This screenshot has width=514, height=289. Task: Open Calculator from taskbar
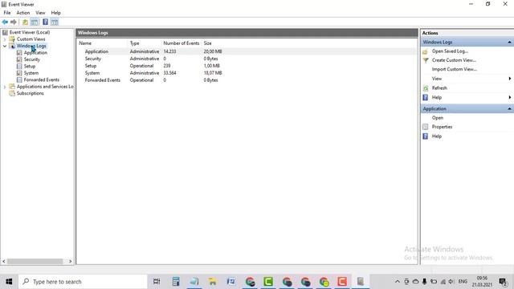click(176, 282)
